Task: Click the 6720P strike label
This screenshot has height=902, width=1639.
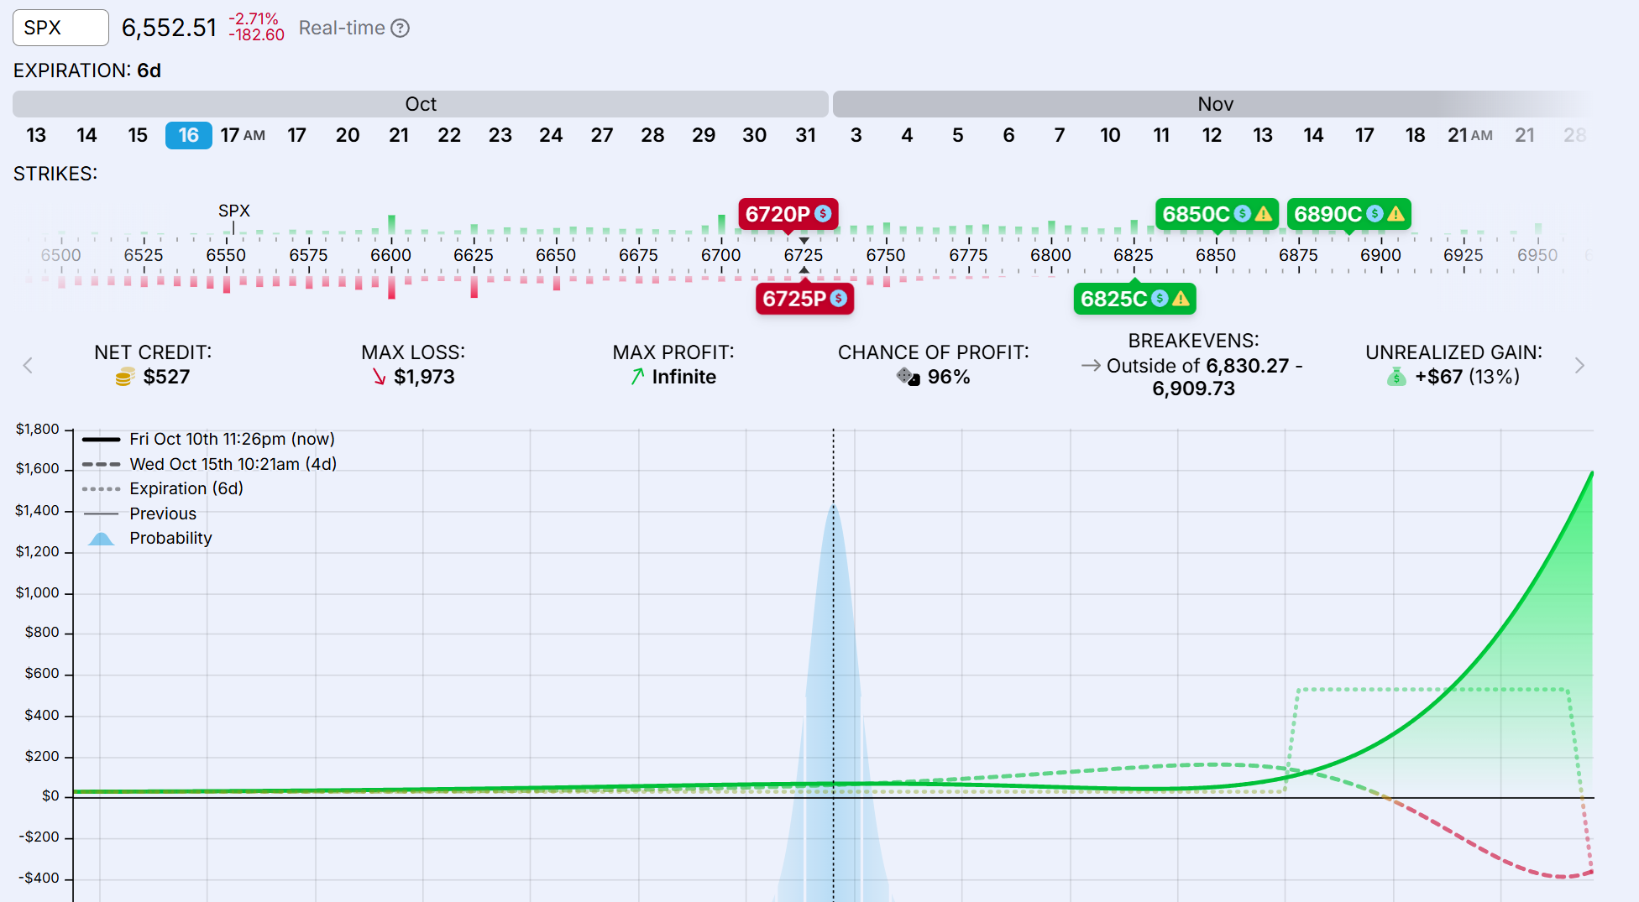Action: pyautogui.click(x=778, y=214)
